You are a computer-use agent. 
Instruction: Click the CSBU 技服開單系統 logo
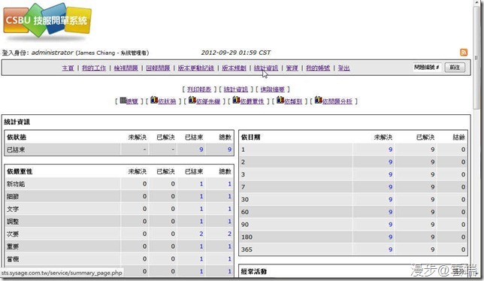coord(47,21)
